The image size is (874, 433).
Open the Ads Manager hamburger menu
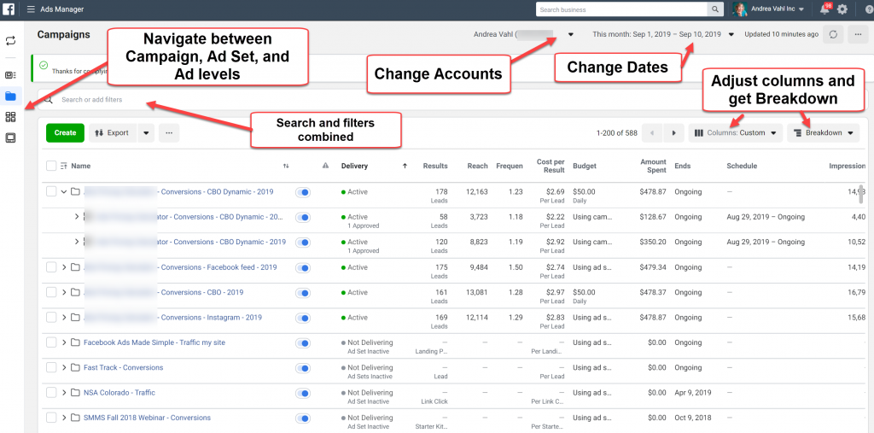point(31,9)
